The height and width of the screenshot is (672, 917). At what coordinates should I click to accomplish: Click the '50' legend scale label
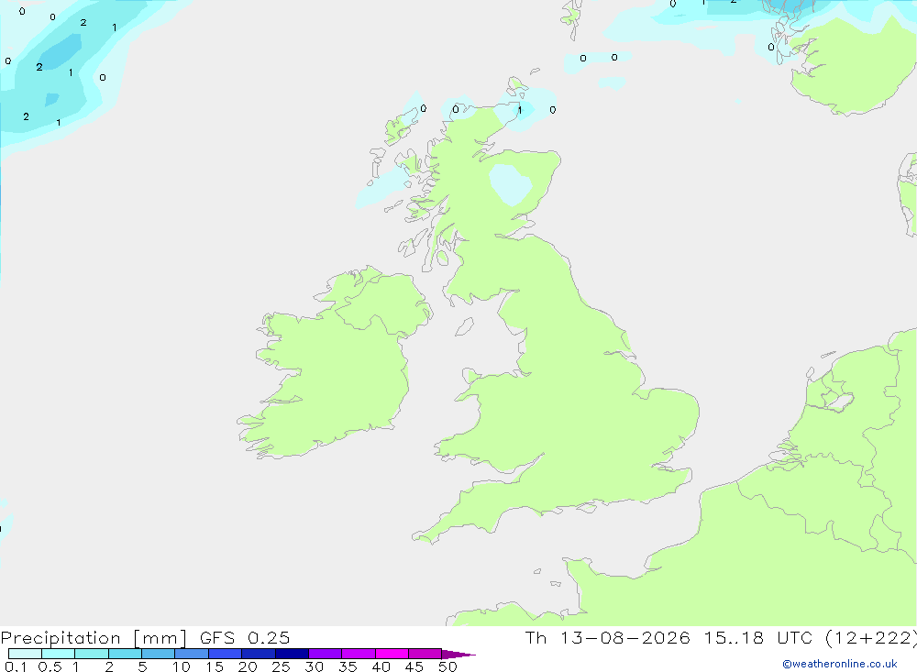[447, 666]
